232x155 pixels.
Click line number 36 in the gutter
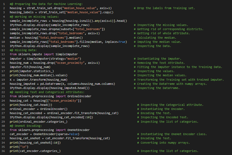pyautogui.click(x=3, y=151)
